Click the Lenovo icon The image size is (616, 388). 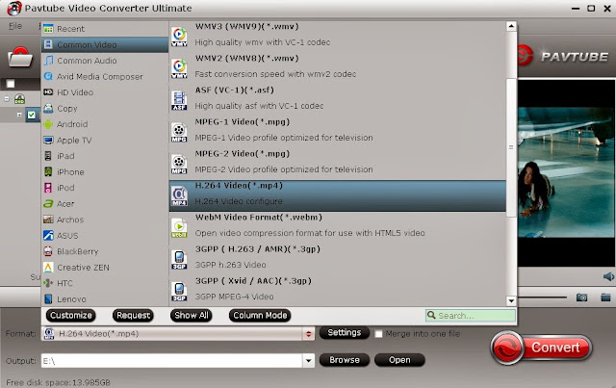click(x=48, y=298)
